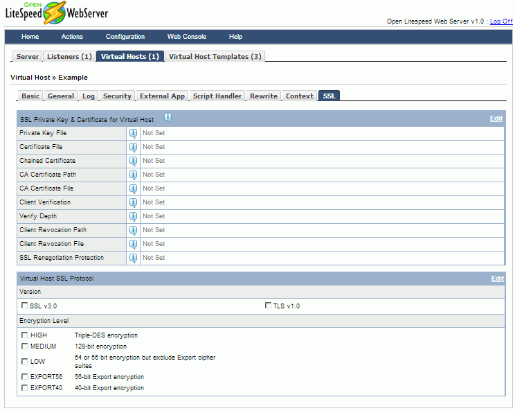Click help icon for Chained Certificate
The height and width of the screenshot is (413, 515).
coord(133,161)
